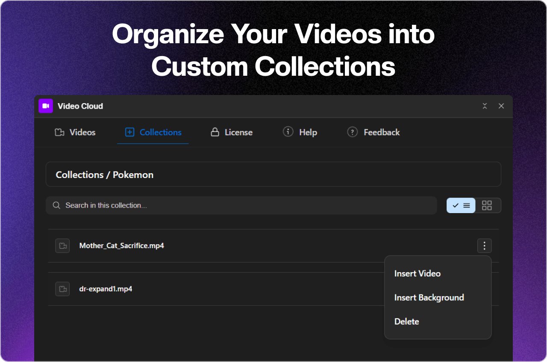Open the kebab menu for Mother_Cat_Sacrifice.mp4
The width and height of the screenshot is (547, 362).
(x=484, y=246)
